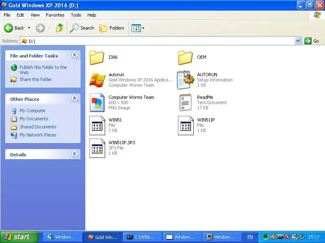Select the AUTORUN Setup Information icon
Viewport: 325px width, 243px height.
click(x=185, y=80)
